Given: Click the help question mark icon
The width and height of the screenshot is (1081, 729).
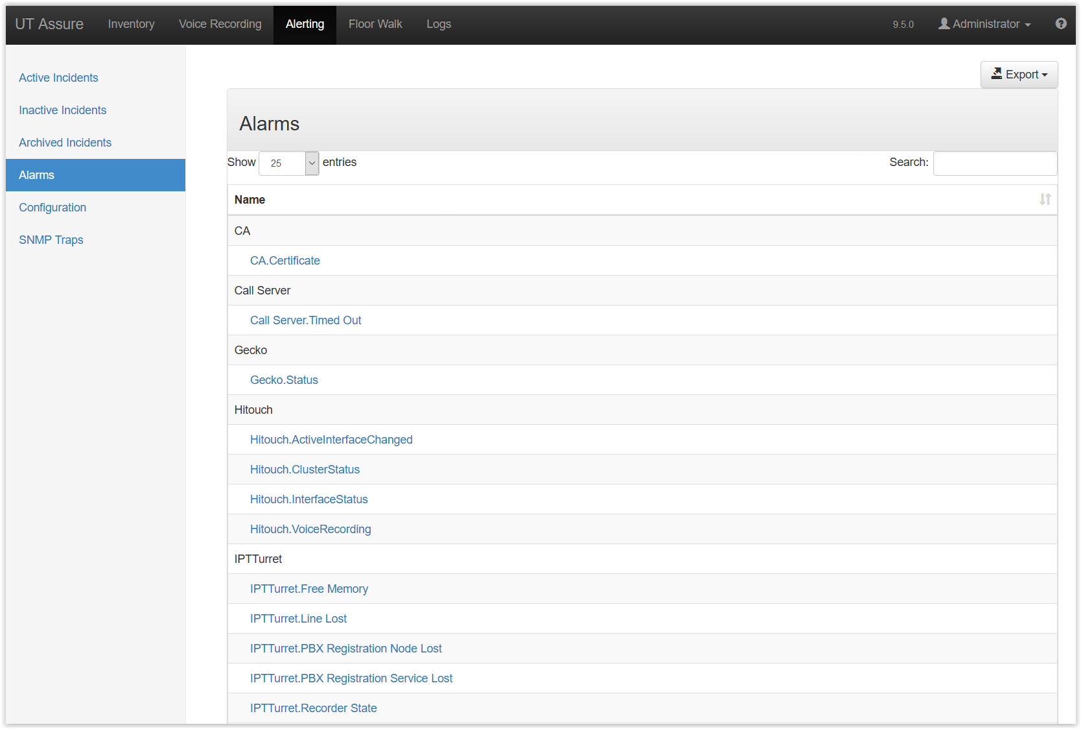Looking at the screenshot, I should point(1061,24).
